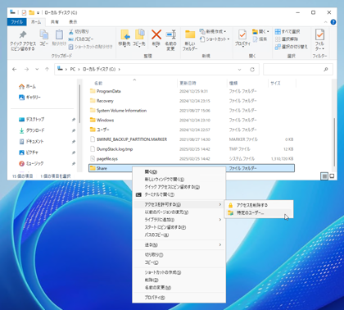Click the Forward arrow navigation button
Viewport: 344px width, 310px height.
click(26, 70)
